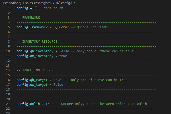Place cursor on "QBCore" string value
The width and height of the screenshot is (171, 114).
(61, 27)
